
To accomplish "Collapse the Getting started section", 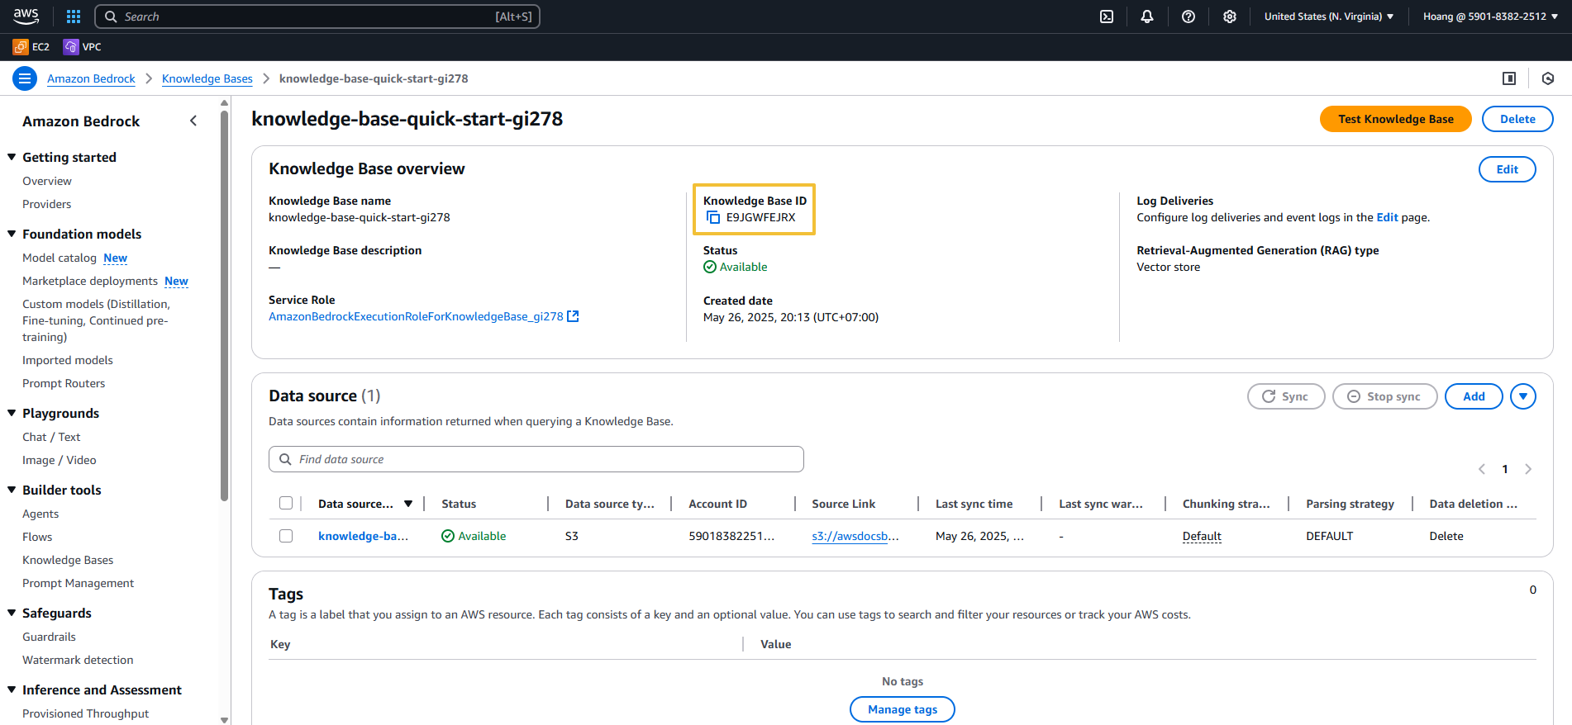I will pyautogui.click(x=12, y=157).
